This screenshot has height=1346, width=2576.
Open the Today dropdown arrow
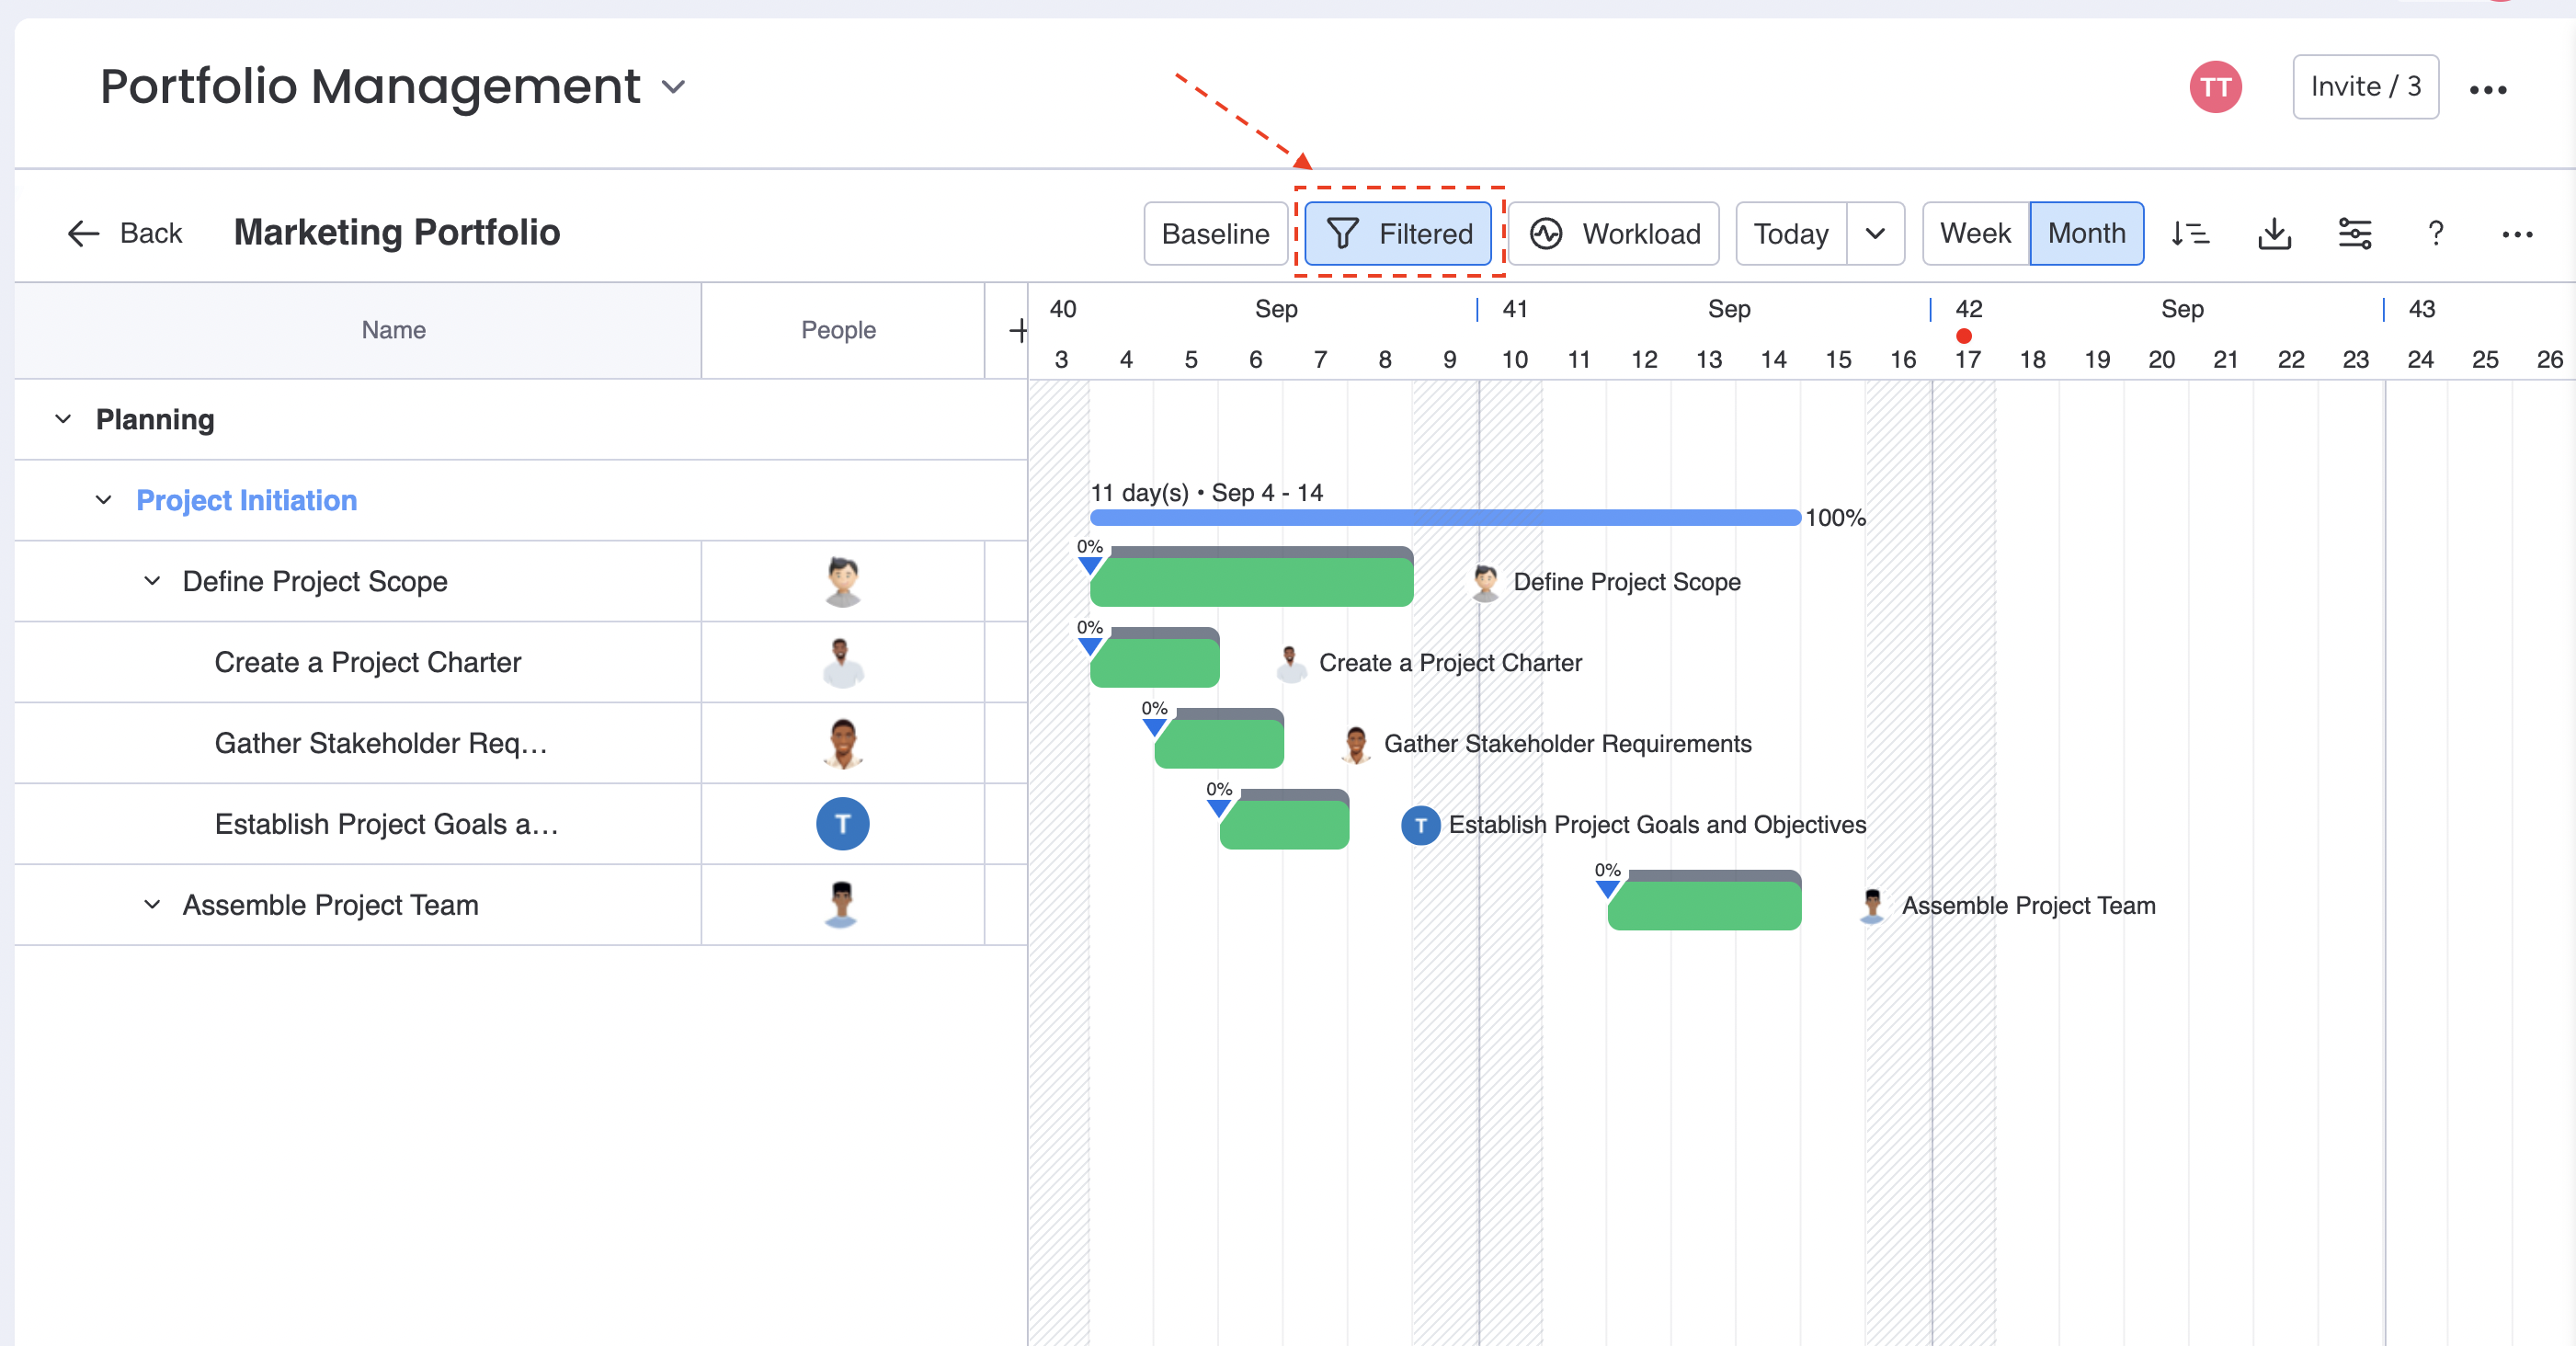1875,234
